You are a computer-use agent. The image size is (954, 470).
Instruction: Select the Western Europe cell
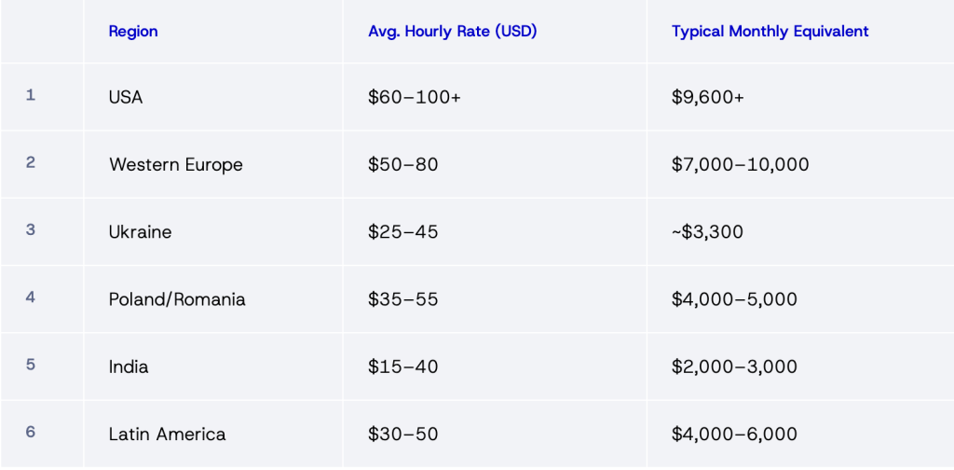coord(176,165)
